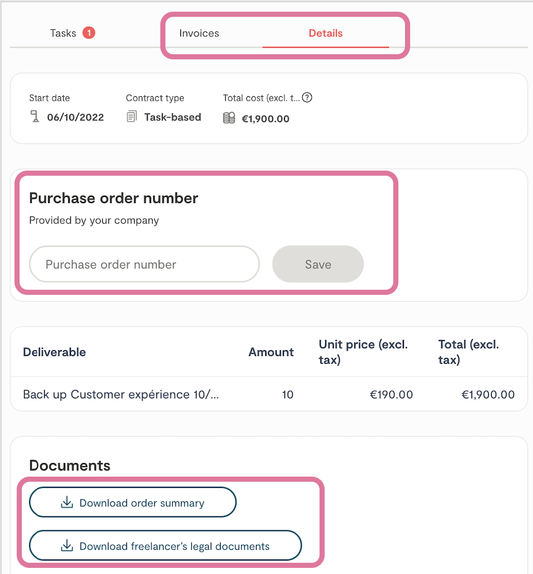Click the total cost coins icon
This screenshot has width=533, height=574.
tap(229, 118)
